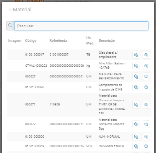The width and height of the screenshot is (156, 153).
Task: Select material icon for Alho AlliumSativum row
Action: [x=136, y=66]
